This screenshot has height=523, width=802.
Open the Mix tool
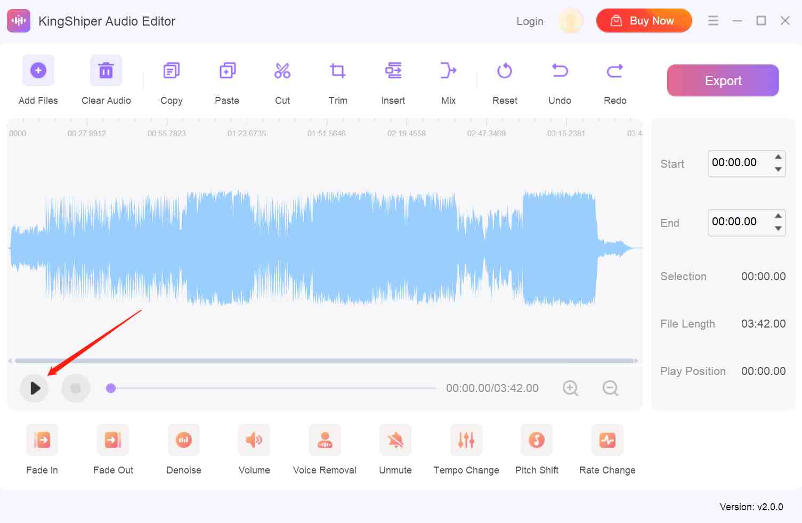[449, 70]
